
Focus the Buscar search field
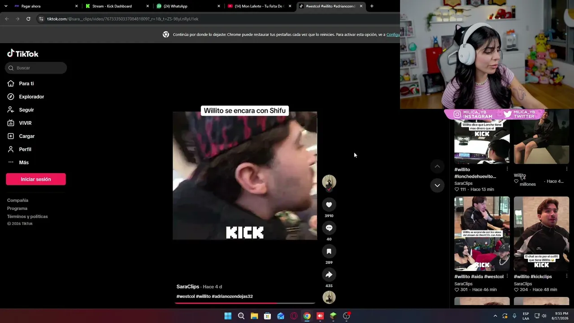36,68
